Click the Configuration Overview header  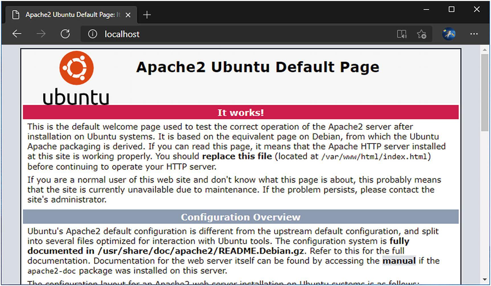[241, 217]
